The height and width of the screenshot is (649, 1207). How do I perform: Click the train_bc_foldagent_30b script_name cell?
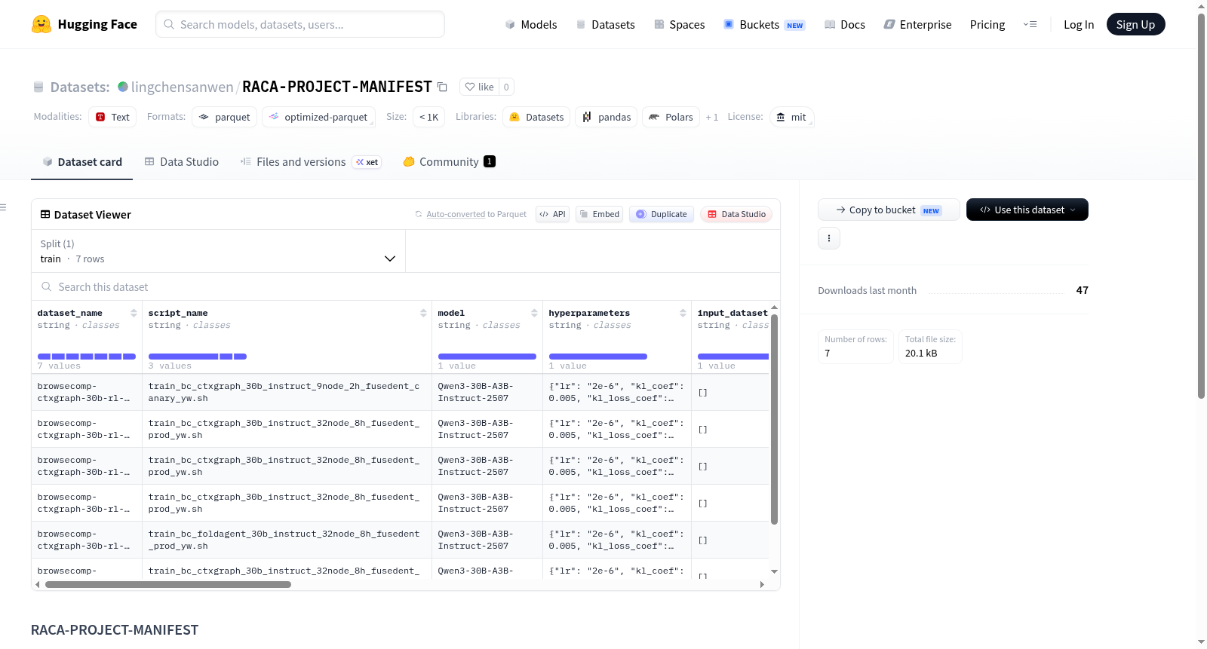(x=287, y=540)
